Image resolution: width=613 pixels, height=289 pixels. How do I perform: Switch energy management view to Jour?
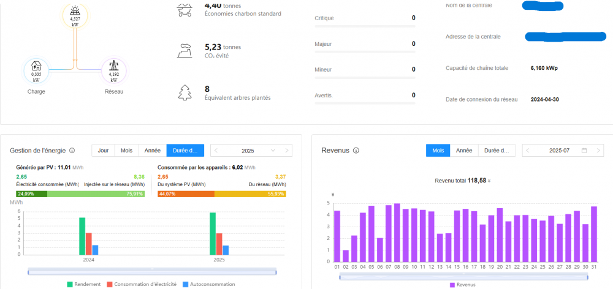103,151
